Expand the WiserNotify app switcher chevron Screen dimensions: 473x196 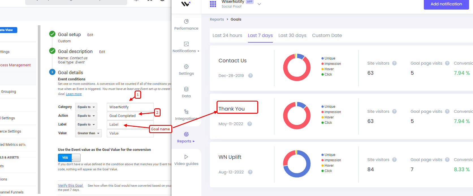point(259,4)
